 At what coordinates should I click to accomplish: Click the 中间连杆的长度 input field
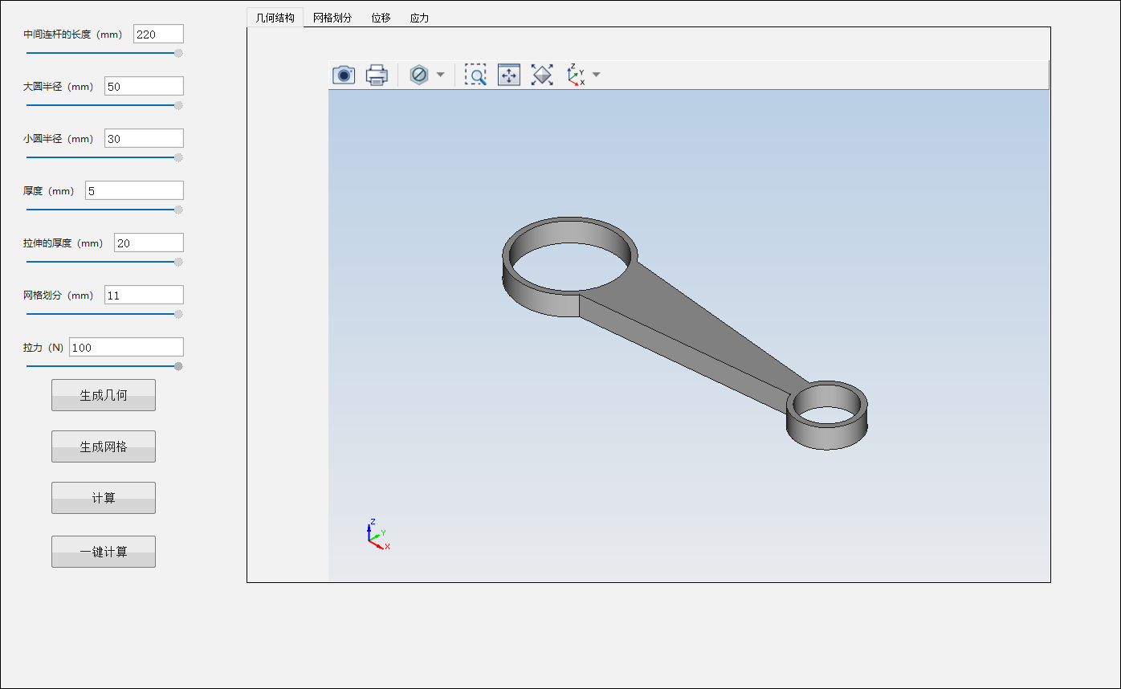[158, 34]
